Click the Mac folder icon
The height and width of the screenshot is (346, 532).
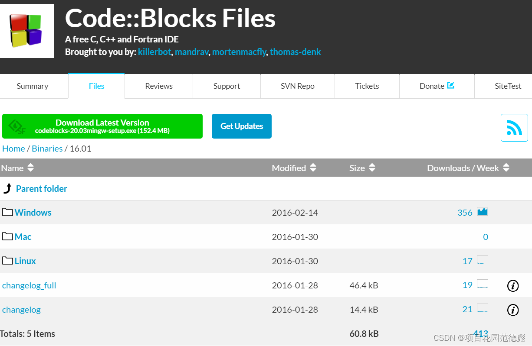7,236
